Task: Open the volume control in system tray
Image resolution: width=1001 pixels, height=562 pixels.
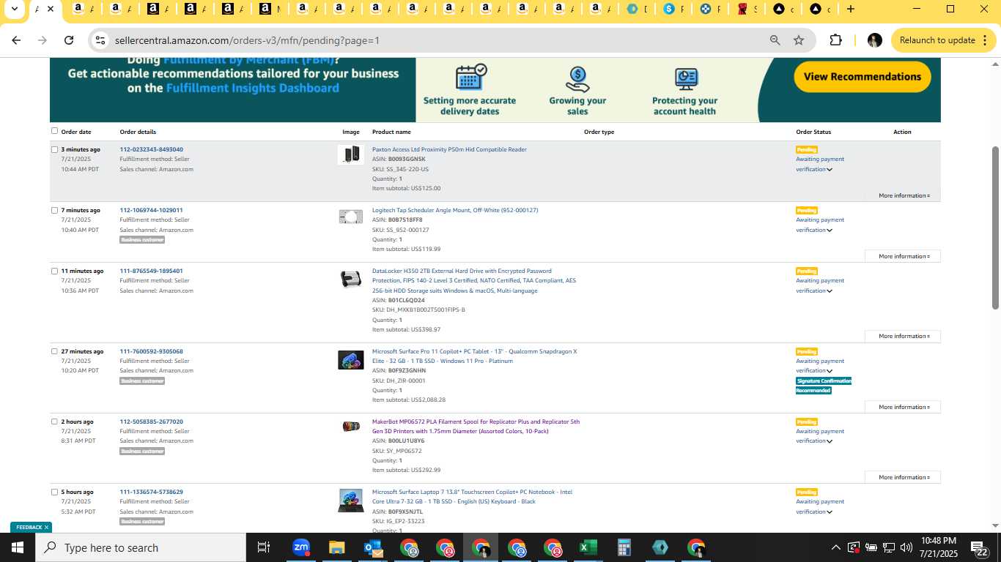Action: pyautogui.click(x=906, y=547)
